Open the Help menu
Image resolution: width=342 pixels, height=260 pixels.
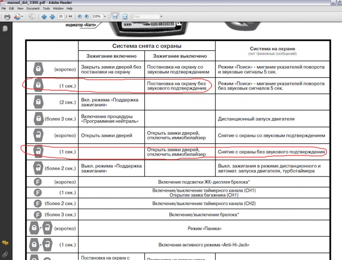point(70,8)
